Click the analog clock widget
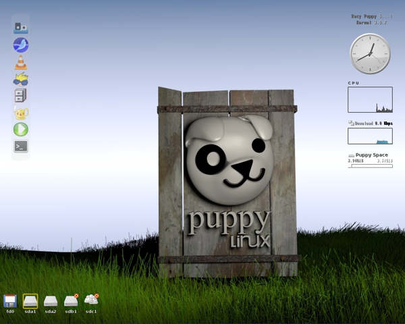The height and width of the screenshot is (324, 405). pos(370,54)
